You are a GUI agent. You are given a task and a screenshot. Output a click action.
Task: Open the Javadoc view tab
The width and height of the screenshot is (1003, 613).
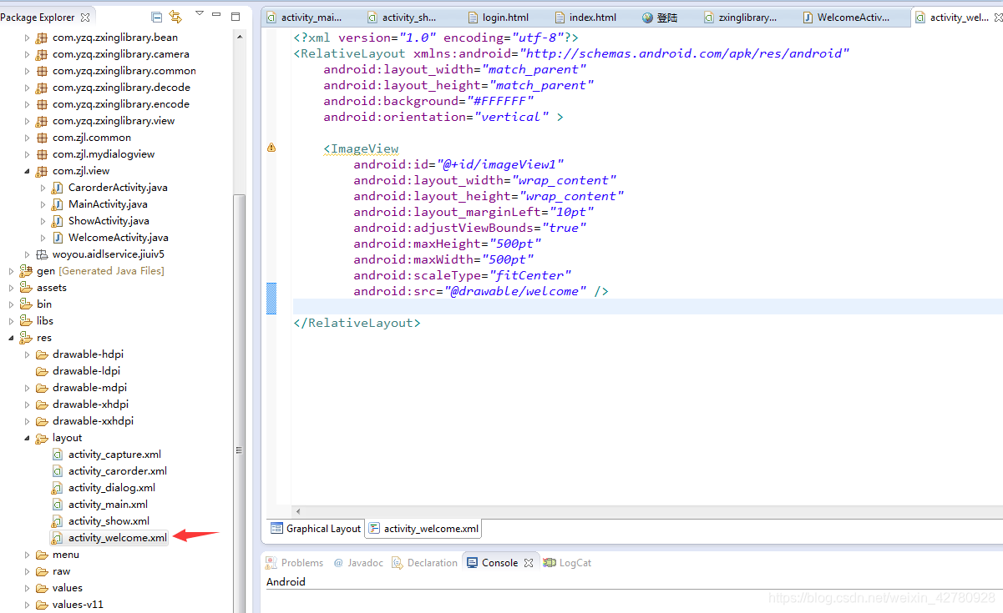pyautogui.click(x=359, y=563)
